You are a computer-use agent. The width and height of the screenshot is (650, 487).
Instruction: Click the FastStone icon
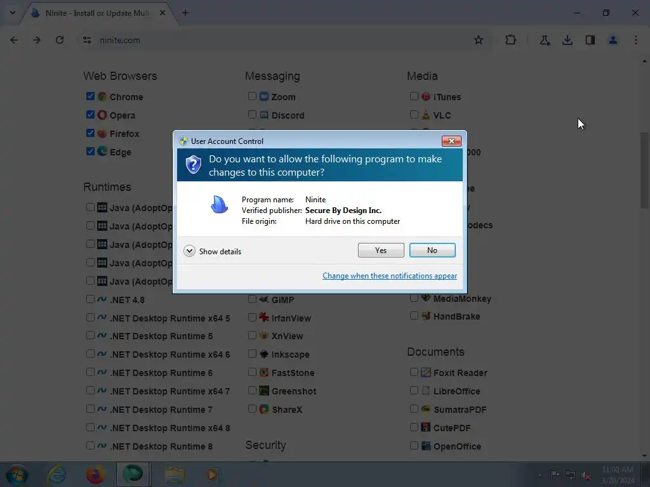click(x=264, y=372)
